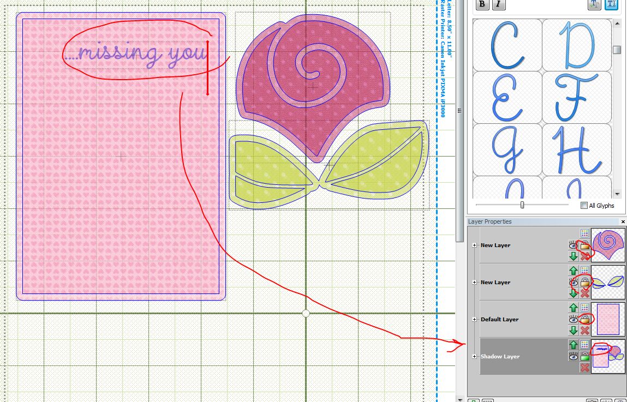Toggle bold text formatting
627x402 pixels.
tap(482, 5)
